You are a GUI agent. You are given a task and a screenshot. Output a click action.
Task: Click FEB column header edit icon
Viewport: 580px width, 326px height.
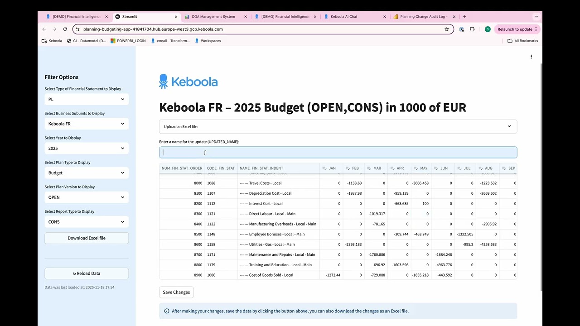[348, 168]
